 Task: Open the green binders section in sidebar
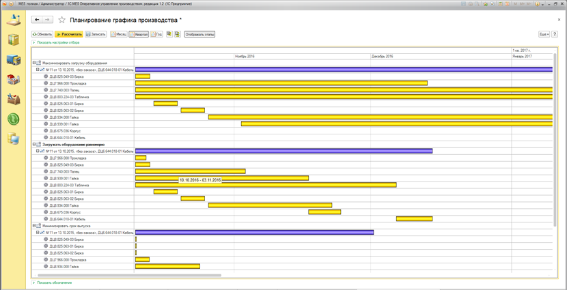coord(13,40)
